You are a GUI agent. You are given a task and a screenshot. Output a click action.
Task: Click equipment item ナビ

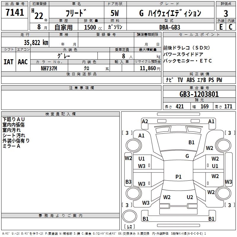169,80
